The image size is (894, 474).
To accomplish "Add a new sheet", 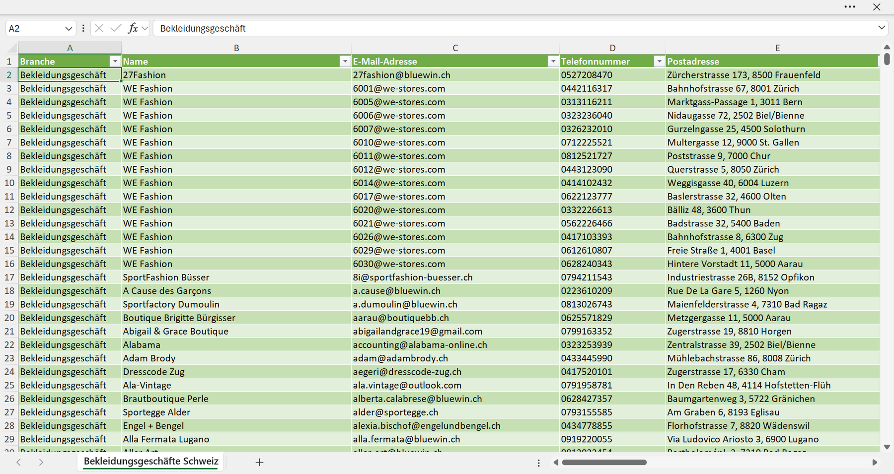I will pyautogui.click(x=259, y=462).
